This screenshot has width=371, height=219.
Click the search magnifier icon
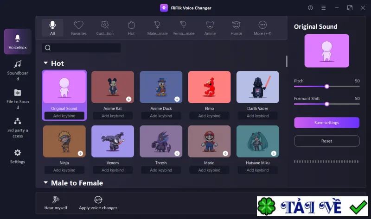point(48,48)
